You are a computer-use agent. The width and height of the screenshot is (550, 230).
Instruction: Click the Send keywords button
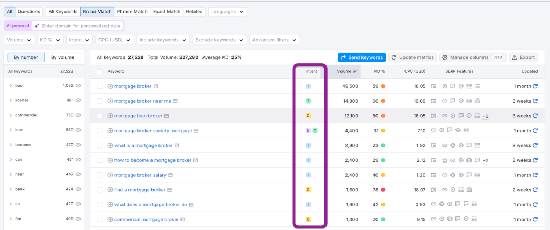tap(361, 57)
